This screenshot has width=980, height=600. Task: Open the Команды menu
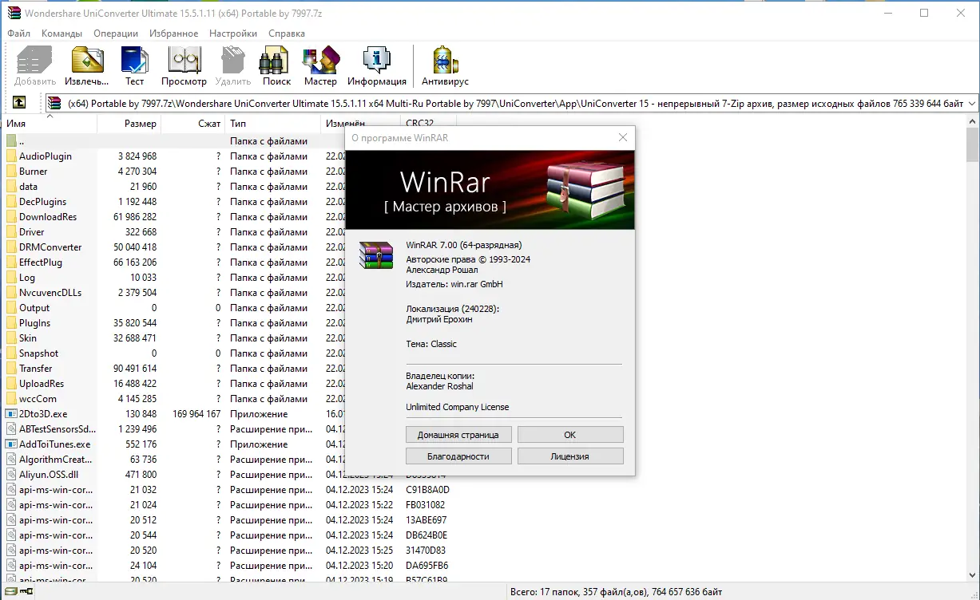point(61,34)
